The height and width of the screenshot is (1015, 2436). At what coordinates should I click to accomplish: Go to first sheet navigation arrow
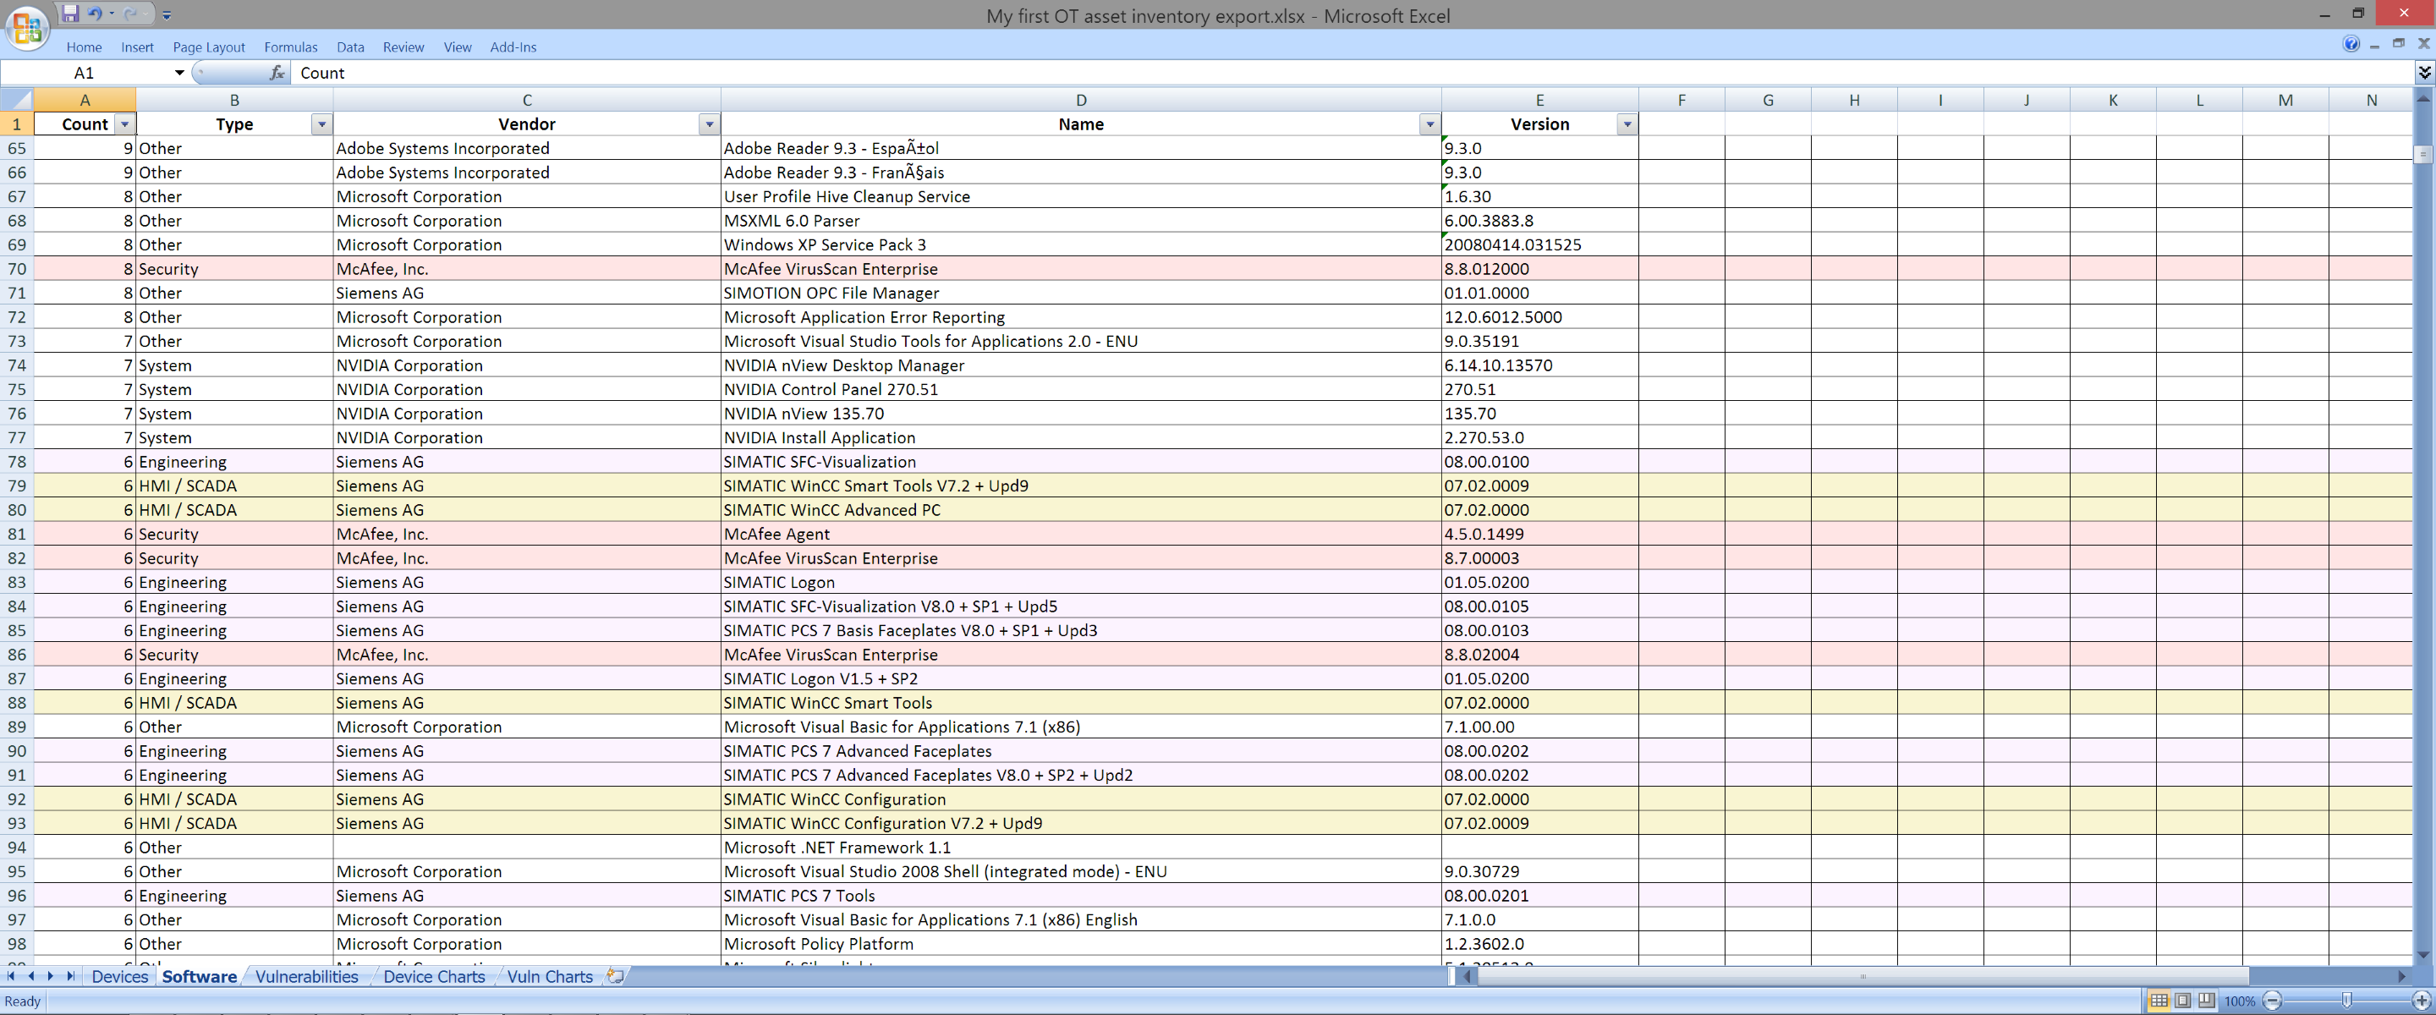tap(10, 976)
